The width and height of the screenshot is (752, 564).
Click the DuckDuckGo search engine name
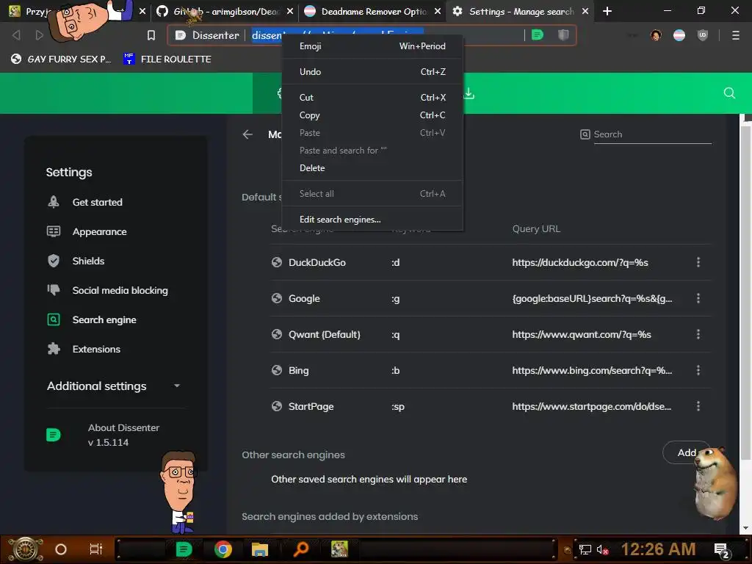point(317,262)
